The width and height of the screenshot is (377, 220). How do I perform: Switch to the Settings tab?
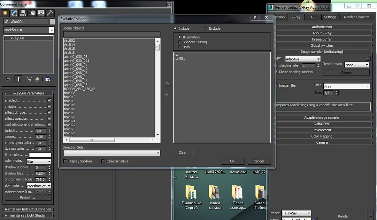330,17
